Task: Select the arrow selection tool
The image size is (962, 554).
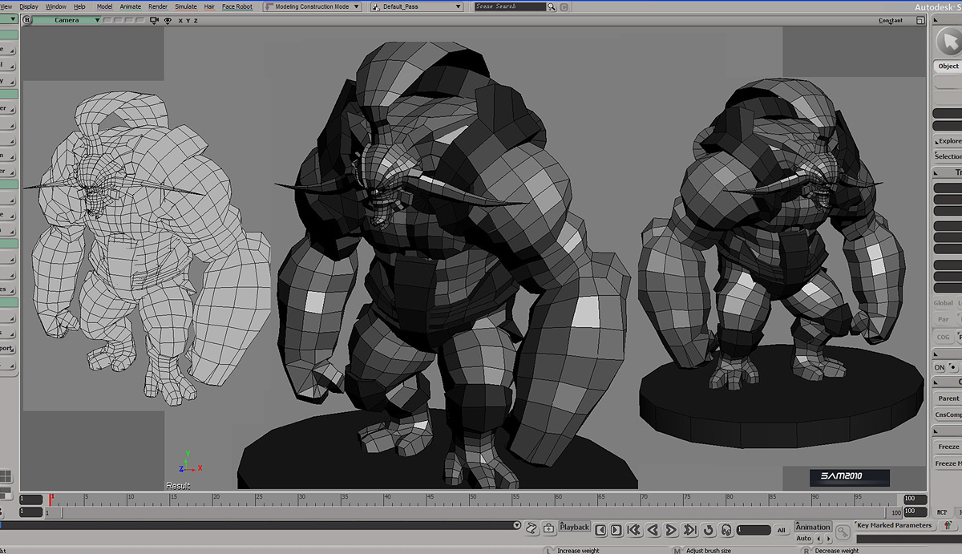Action: (951, 39)
